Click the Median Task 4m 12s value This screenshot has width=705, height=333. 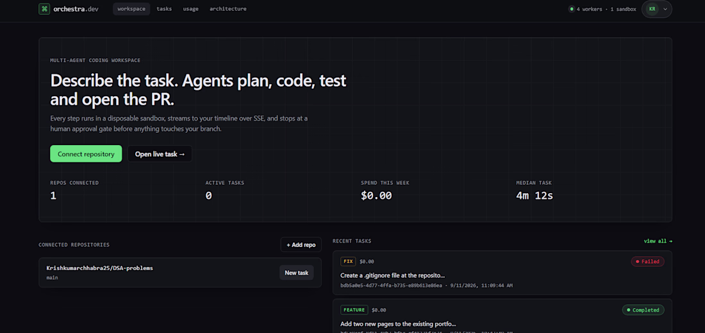[x=535, y=196]
